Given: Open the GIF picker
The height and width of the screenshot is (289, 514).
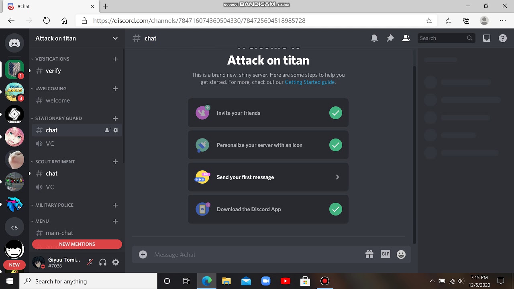Looking at the screenshot, I should pyautogui.click(x=385, y=254).
